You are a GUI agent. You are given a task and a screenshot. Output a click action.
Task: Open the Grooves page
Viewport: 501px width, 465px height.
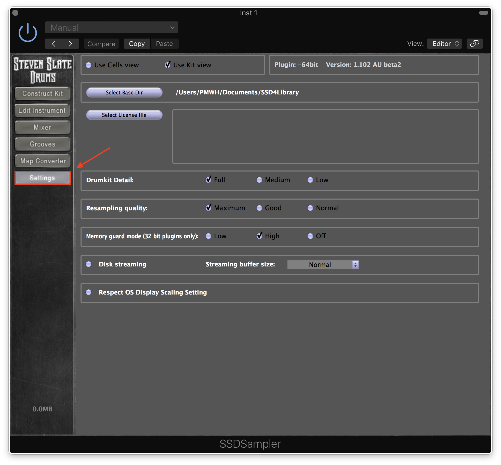43,144
